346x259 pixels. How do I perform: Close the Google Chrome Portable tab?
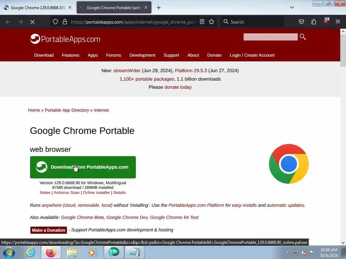click(x=146, y=7)
